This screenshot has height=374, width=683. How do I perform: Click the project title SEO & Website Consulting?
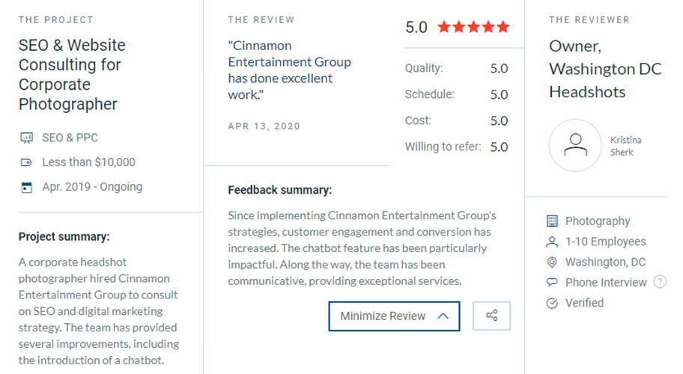click(72, 75)
